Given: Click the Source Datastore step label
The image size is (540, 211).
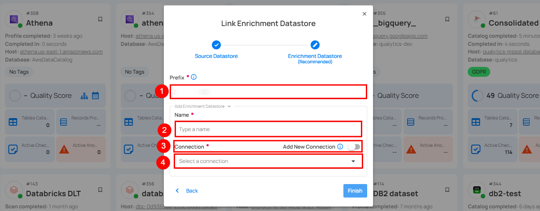Looking at the screenshot, I should [x=216, y=56].
